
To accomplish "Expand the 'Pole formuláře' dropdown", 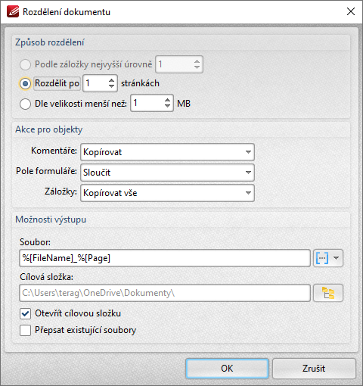I will coord(167,173).
